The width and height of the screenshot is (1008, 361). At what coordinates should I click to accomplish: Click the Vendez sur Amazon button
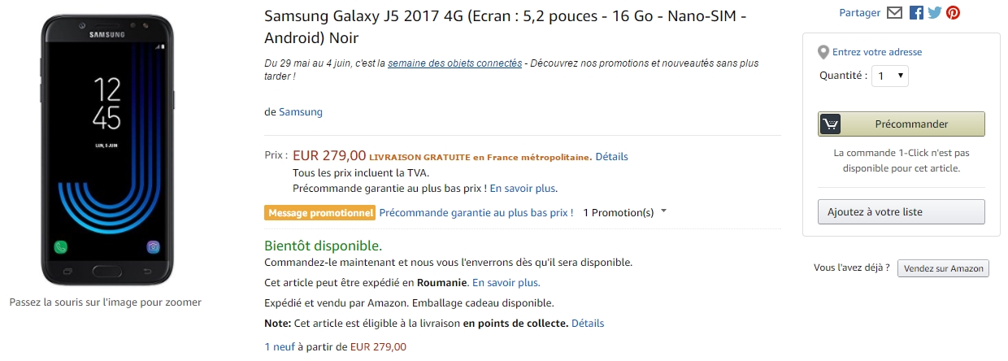coord(943,268)
